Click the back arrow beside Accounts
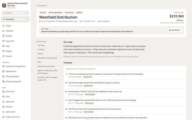Image resolution: width=192 pixels, height=120 pixels. tap(37, 6)
